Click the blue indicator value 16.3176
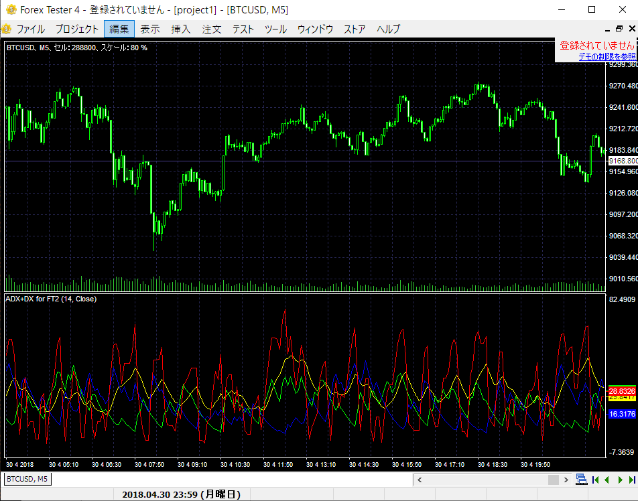This screenshot has height=501, width=638. pyautogui.click(x=622, y=414)
